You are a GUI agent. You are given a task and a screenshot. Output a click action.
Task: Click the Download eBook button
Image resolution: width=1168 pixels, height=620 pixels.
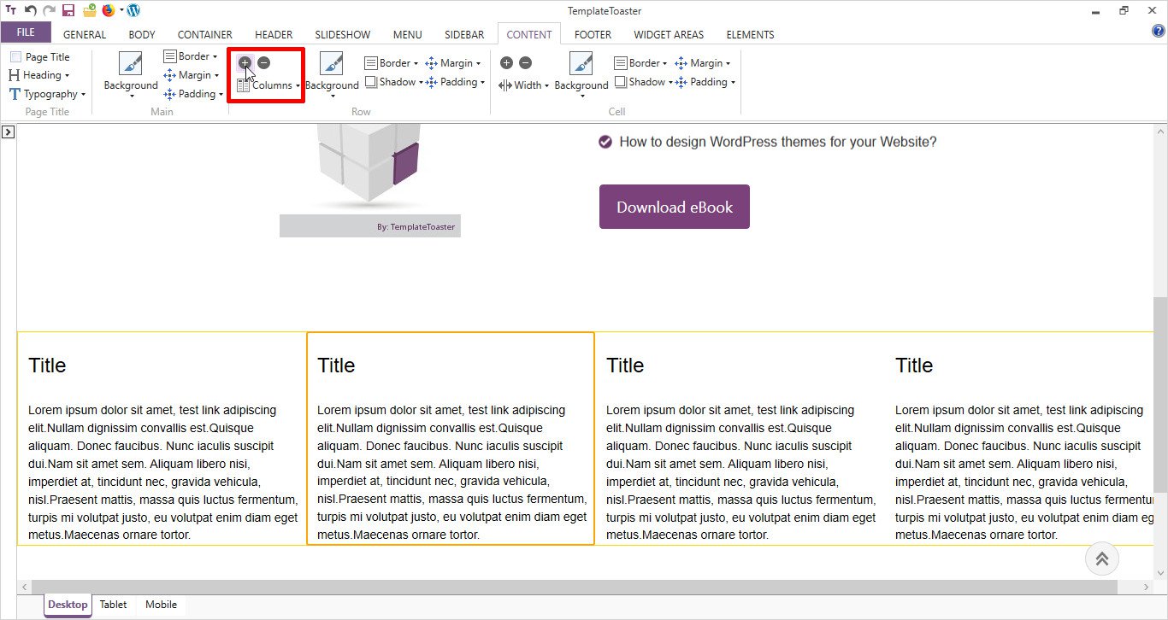[x=674, y=207]
